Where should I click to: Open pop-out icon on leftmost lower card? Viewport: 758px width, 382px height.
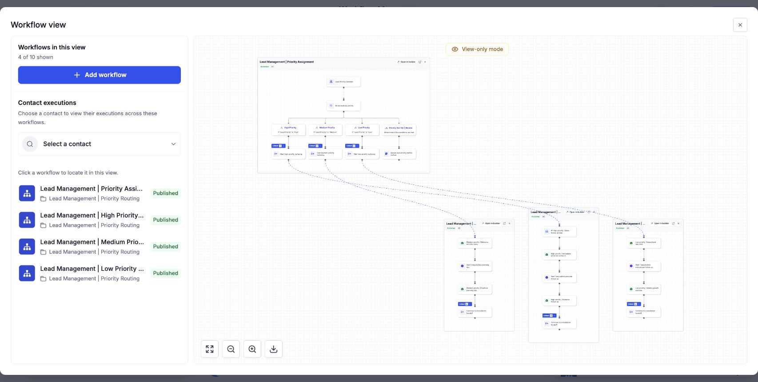pyautogui.click(x=504, y=224)
